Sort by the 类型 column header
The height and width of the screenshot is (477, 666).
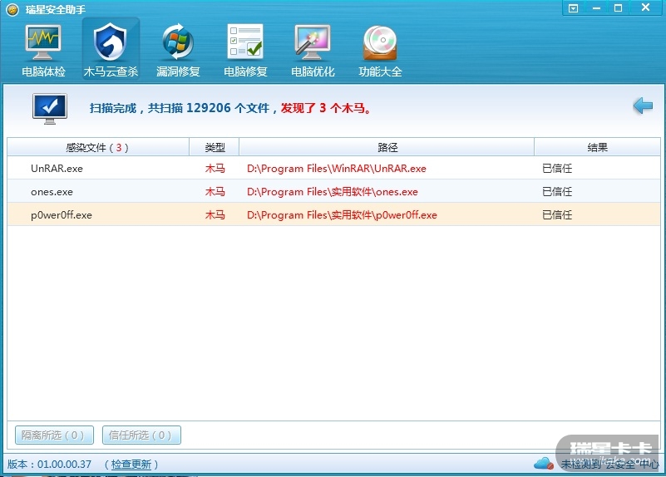click(215, 147)
